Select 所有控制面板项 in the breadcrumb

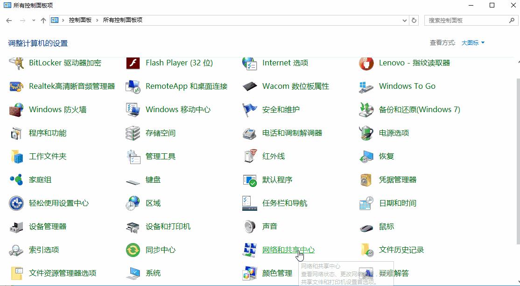pyautogui.click(x=122, y=20)
